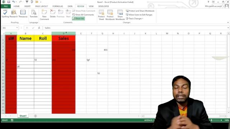Open the Research pane
Viewport: 230px width, 129px height.
[x=14, y=14]
